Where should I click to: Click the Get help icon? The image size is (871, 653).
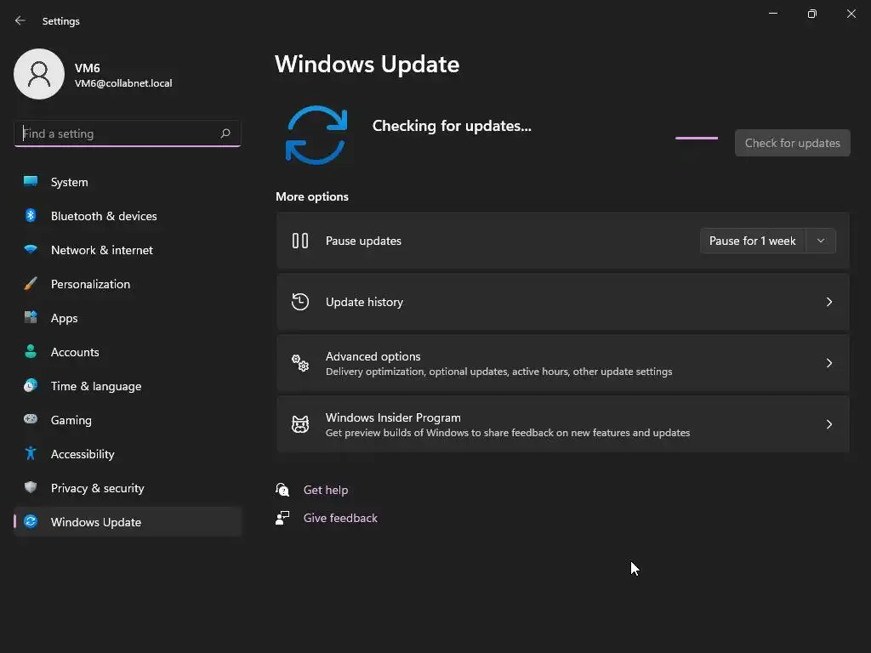(282, 489)
